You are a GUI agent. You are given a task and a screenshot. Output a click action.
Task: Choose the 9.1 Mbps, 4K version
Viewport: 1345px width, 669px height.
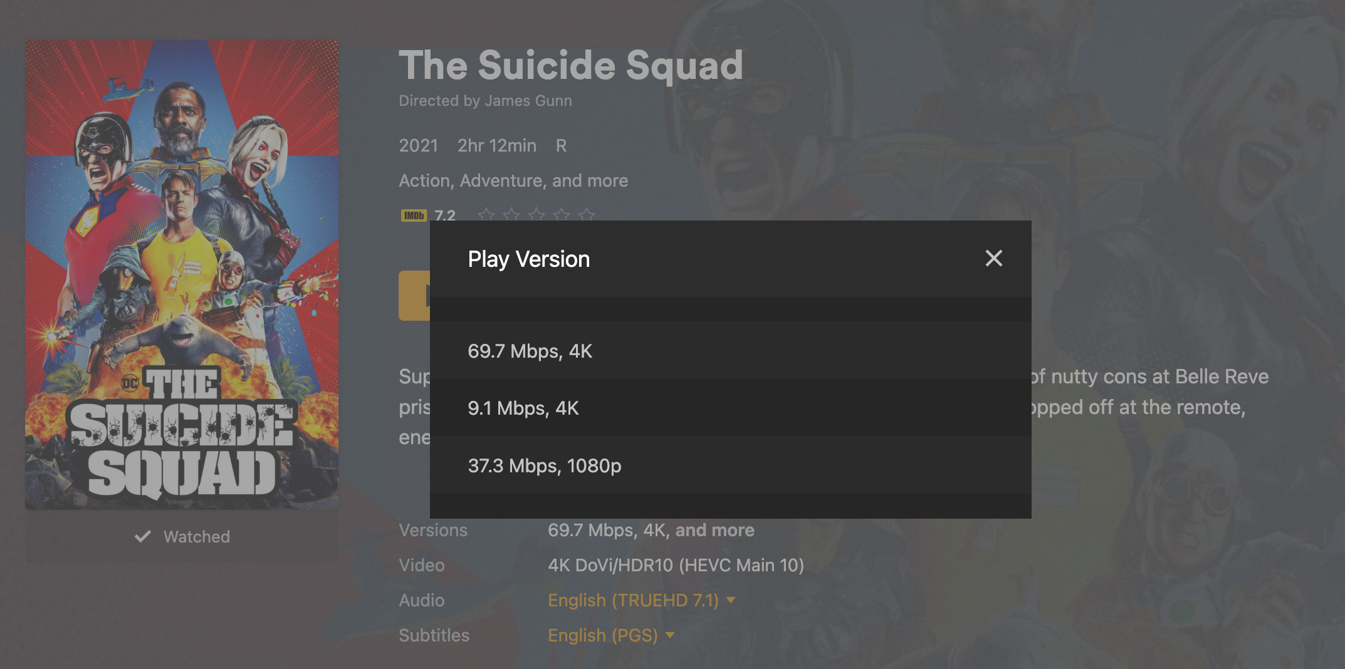pos(730,408)
